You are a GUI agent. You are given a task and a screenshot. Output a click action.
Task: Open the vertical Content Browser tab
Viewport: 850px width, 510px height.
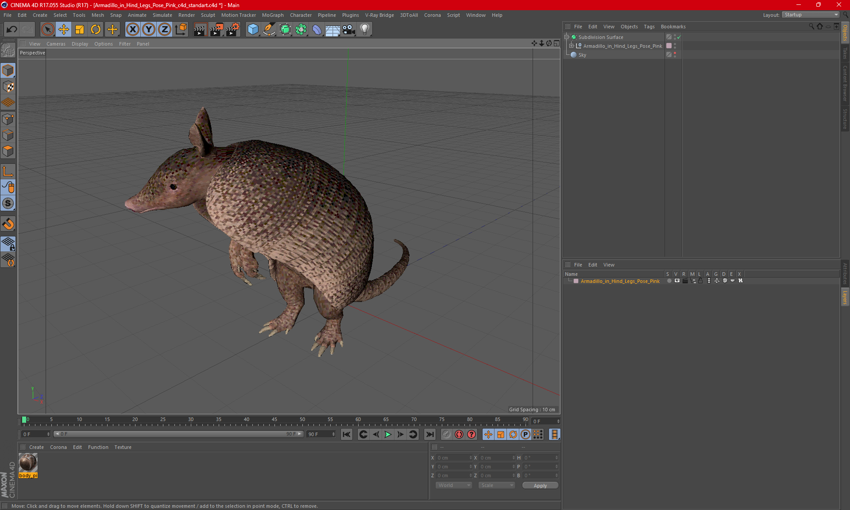tap(845, 83)
